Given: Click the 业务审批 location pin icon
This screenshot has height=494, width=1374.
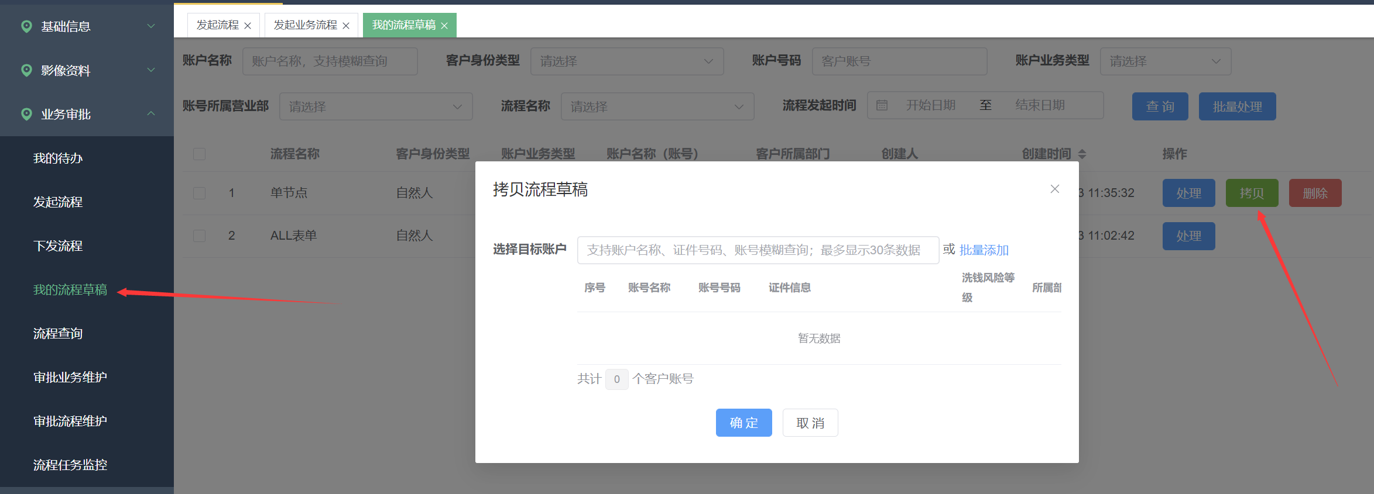Looking at the screenshot, I should (x=26, y=114).
